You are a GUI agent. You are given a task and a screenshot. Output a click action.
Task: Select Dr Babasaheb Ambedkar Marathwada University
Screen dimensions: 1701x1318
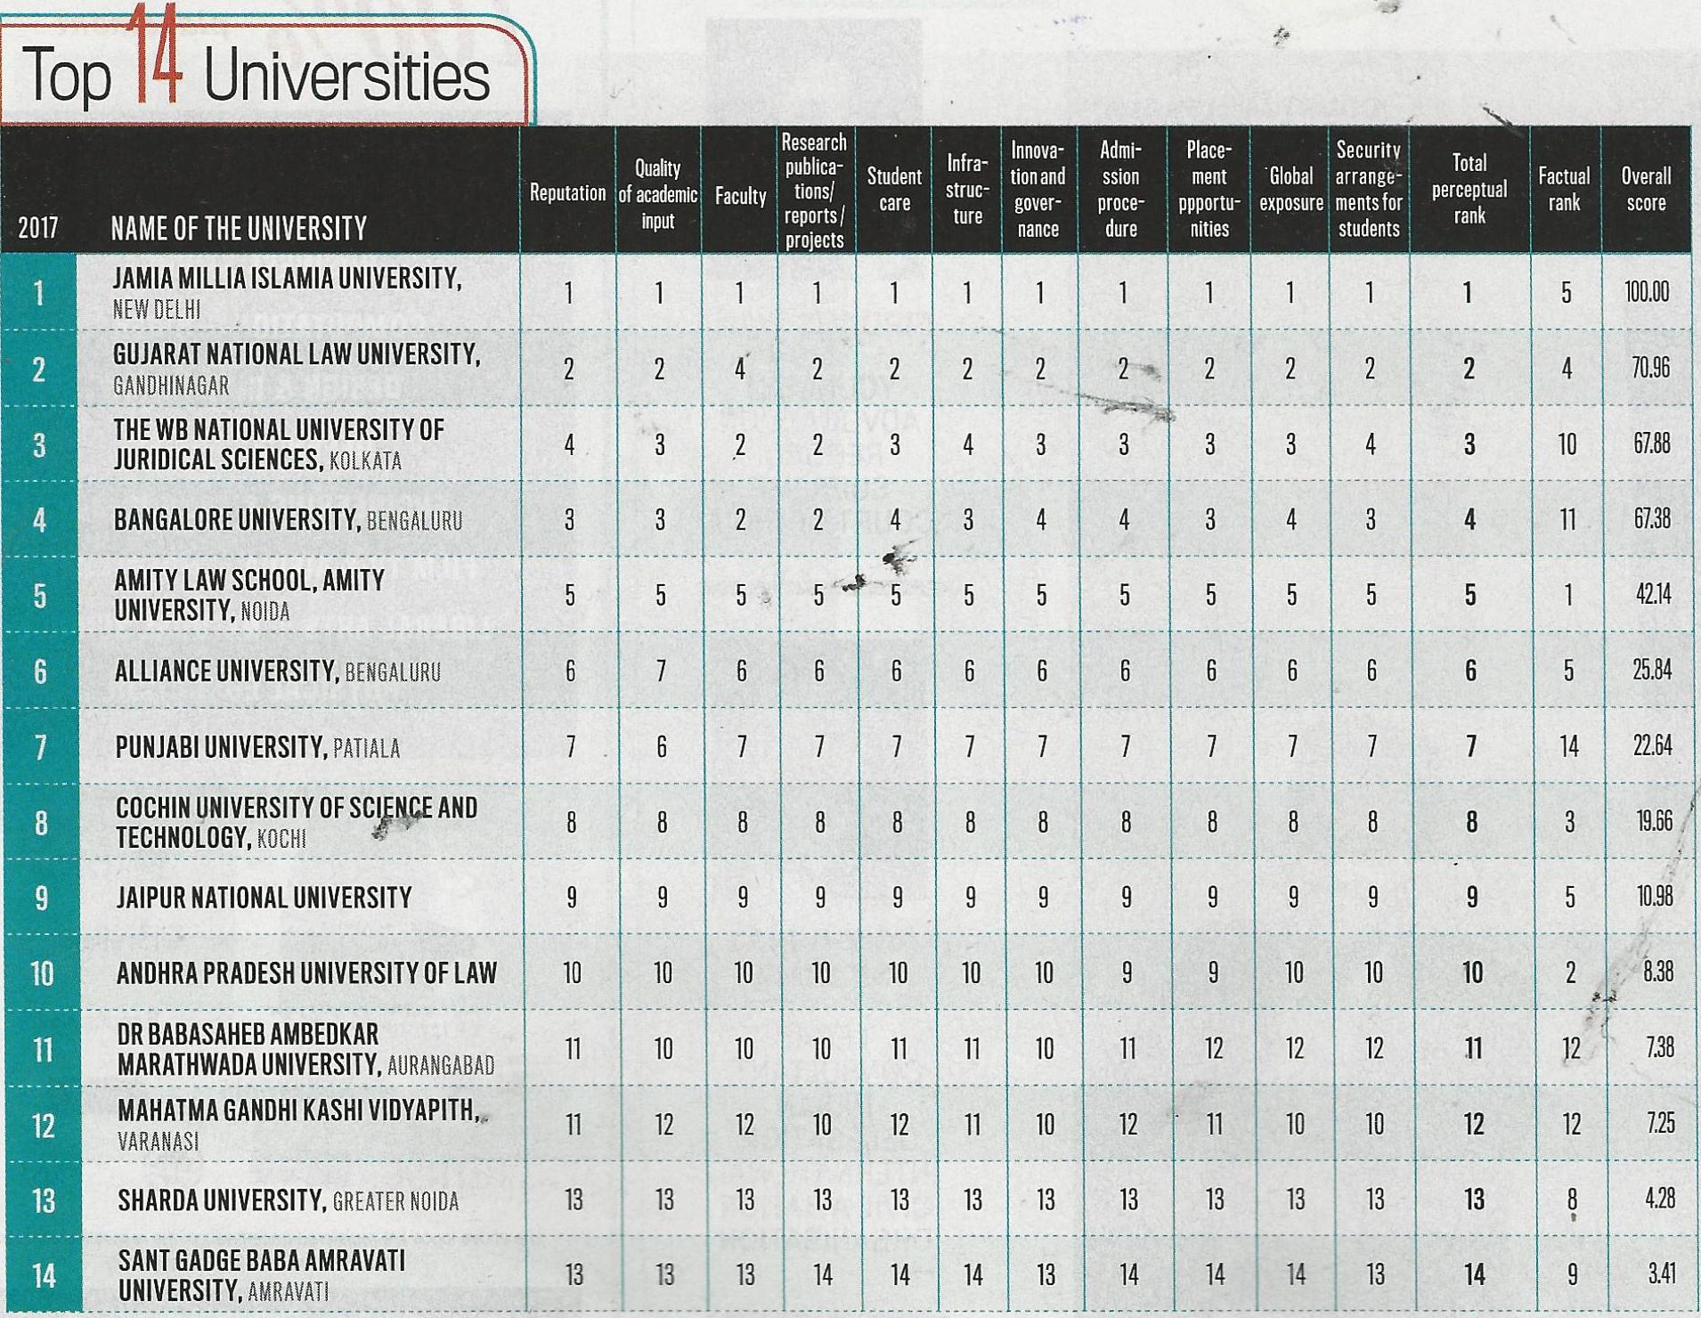(x=305, y=1049)
